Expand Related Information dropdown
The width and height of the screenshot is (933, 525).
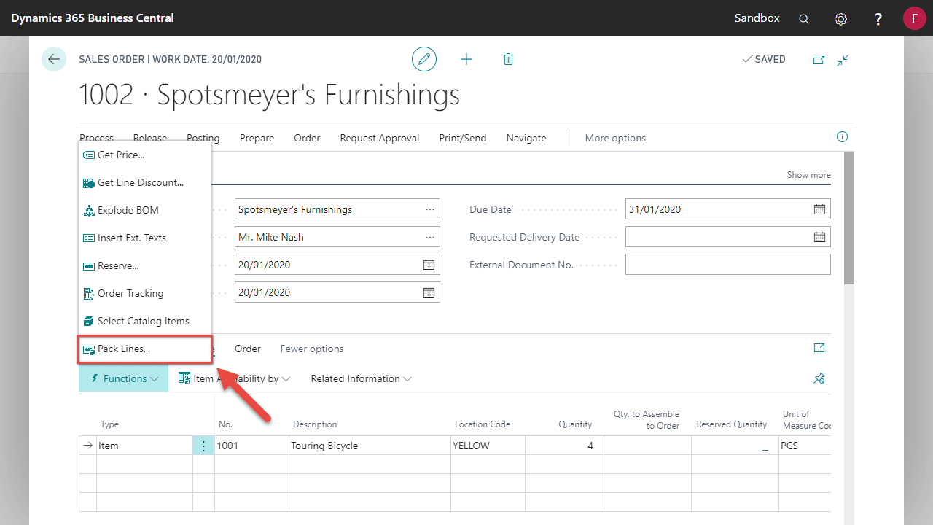(361, 378)
